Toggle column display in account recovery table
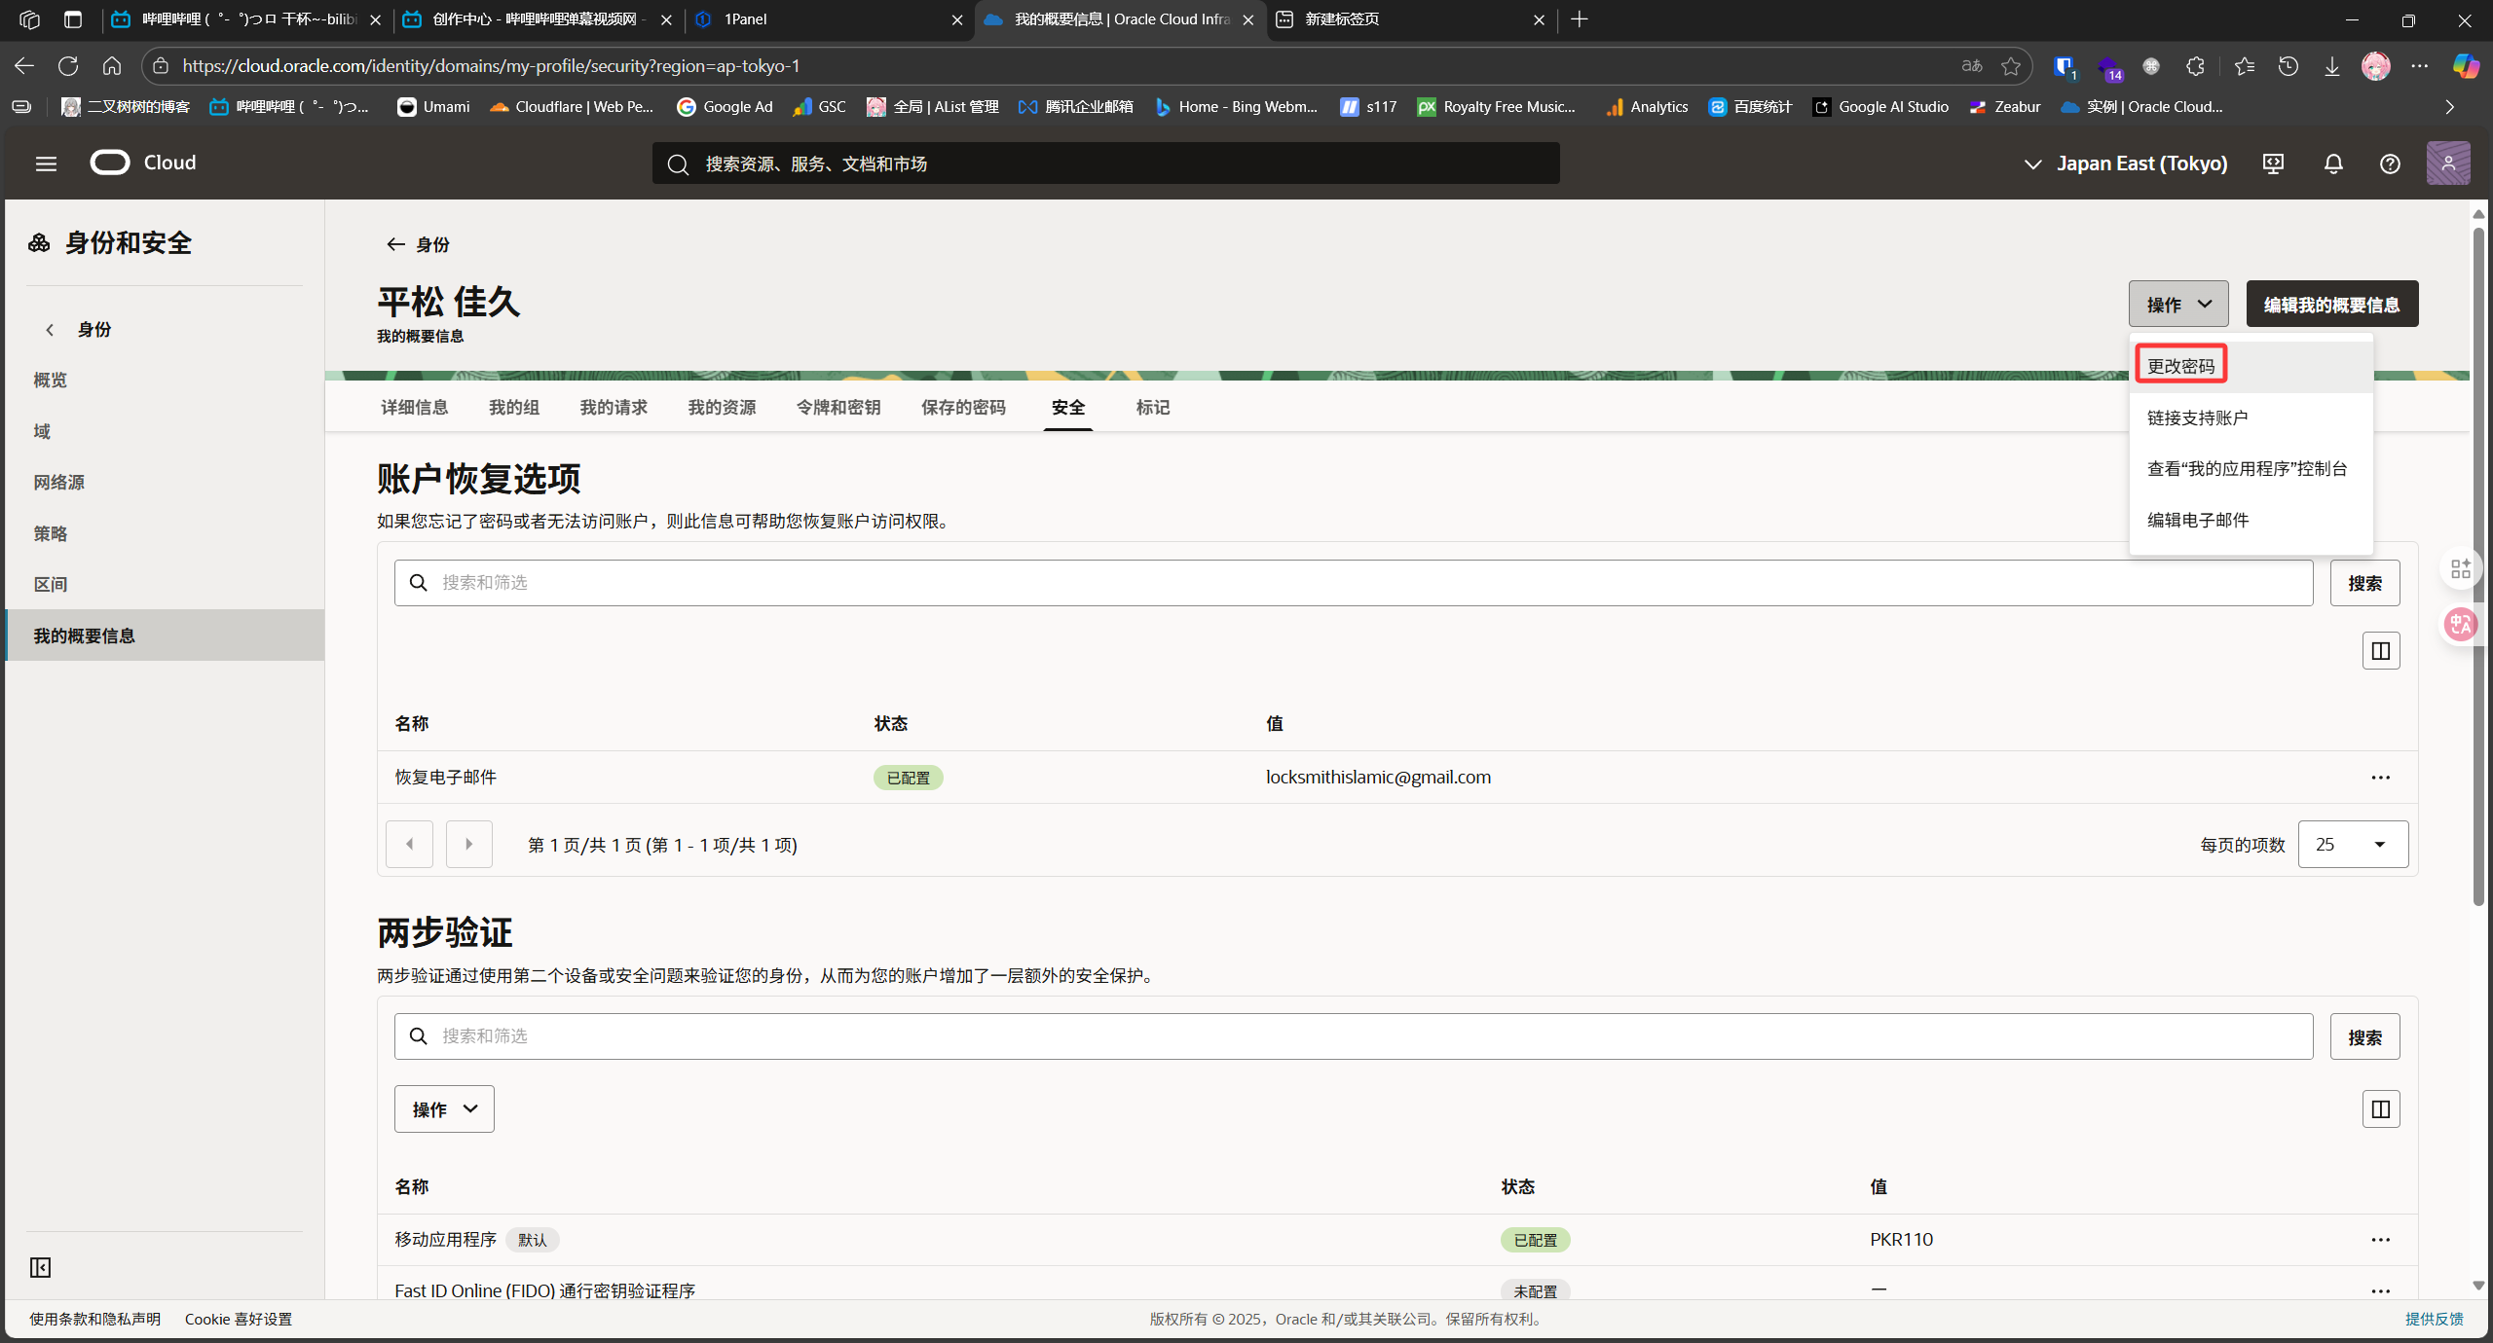 click(x=2380, y=651)
